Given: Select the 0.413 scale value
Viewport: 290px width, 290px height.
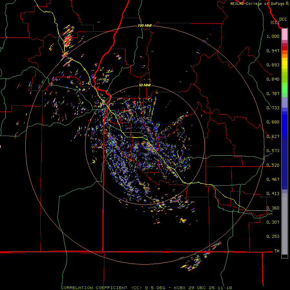Looking at the screenshot, I should pyautogui.click(x=273, y=194).
